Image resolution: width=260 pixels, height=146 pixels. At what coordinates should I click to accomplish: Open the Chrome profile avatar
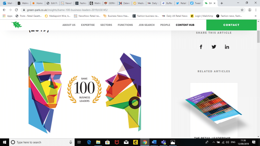250,10
